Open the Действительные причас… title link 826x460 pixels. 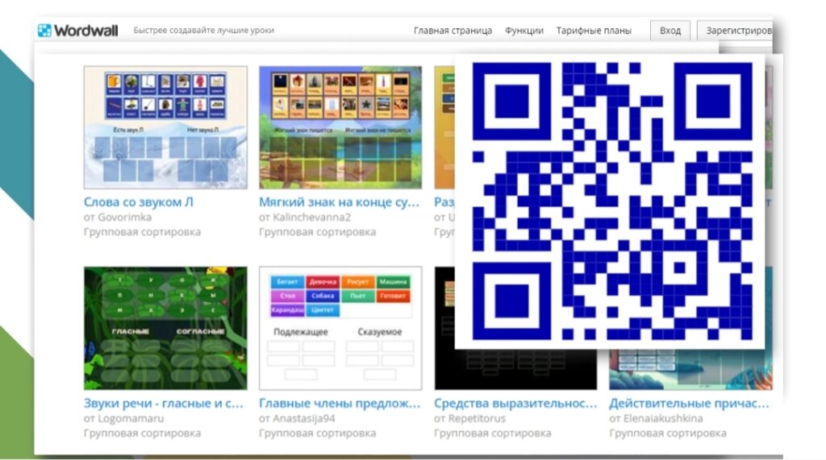pyautogui.click(x=689, y=404)
